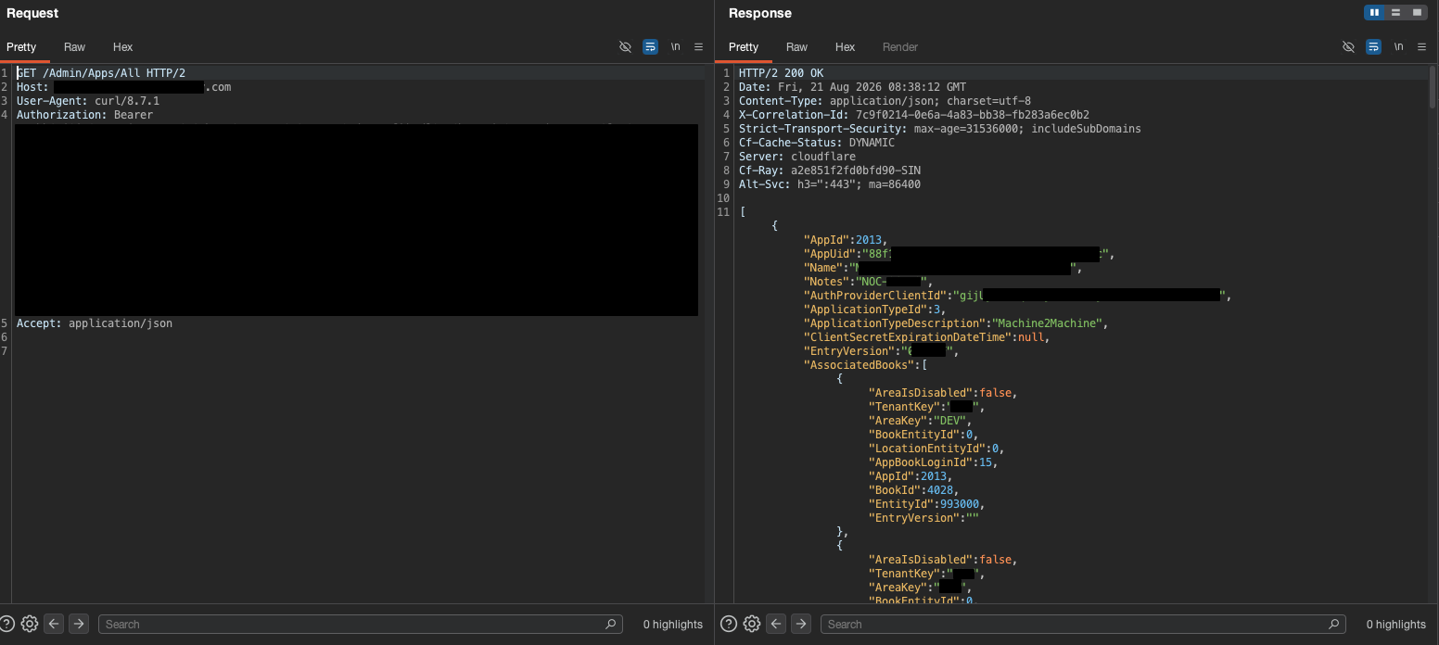Click '"LocationEntityId":0' JSON line

point(936,449)
